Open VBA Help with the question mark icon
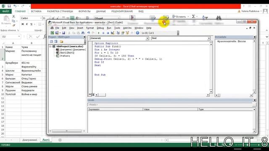Viewport: 269px width, 151px height. tap(137, 33)
